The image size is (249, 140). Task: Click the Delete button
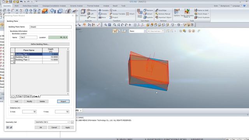click(x=42, y=101)
